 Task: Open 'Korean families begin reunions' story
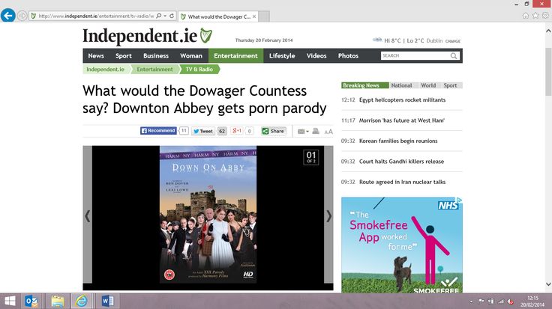(398, 141)
